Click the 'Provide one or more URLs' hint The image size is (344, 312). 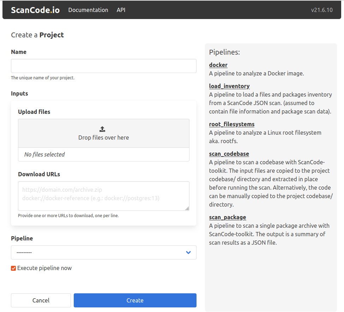[68, 215]
